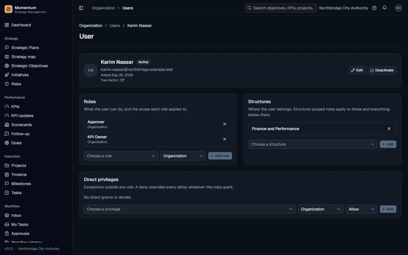The height and width of the screenshot is (255, 408).
Task: Open Scorecards in the sidebar
Action: pyautogui.click(x=36, y=125)
